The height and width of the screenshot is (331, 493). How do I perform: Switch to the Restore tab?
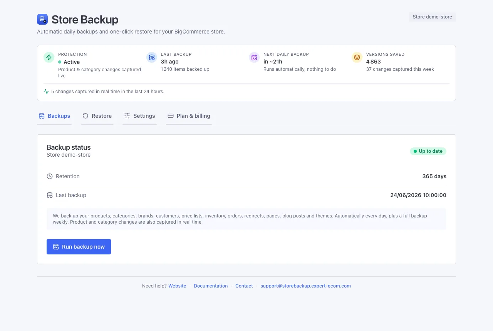[97, 116]
